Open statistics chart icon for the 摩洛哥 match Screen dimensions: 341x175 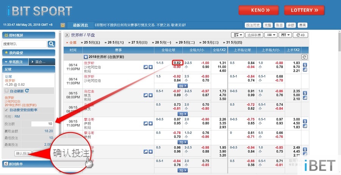tap(305, 126)
